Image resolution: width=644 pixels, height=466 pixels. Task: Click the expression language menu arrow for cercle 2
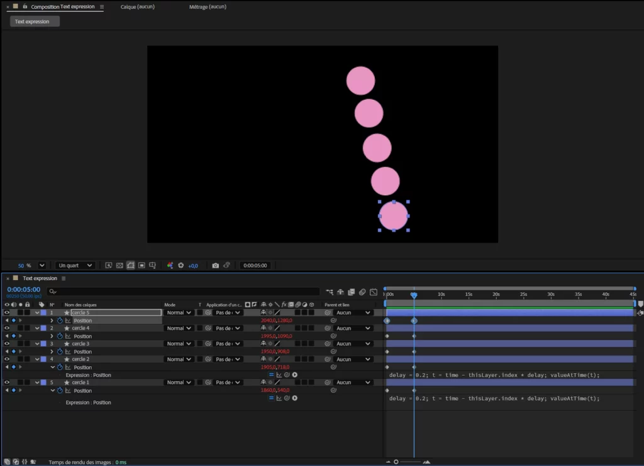pyautogui.click(x=294, y=374)
